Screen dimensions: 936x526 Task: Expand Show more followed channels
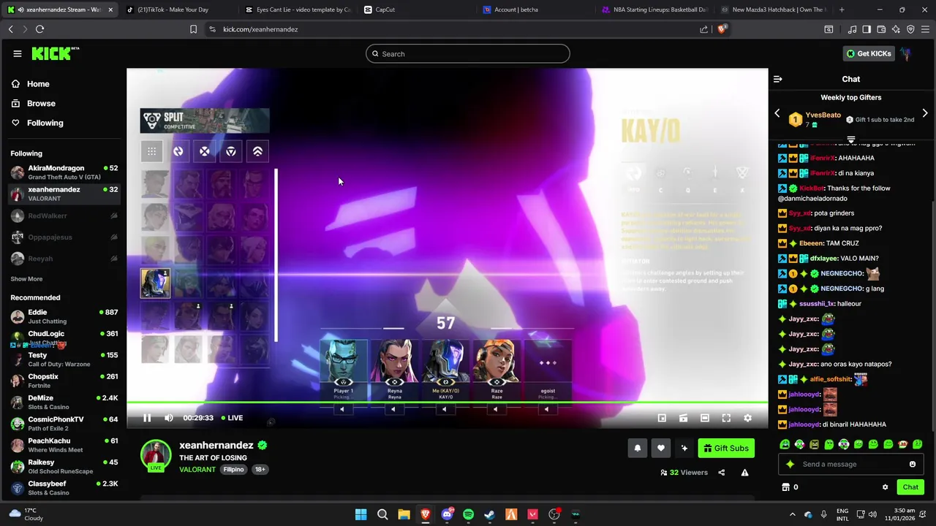(26, 279)
